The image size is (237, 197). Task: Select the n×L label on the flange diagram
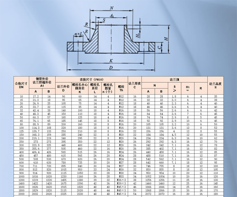(x=78, y=34)
